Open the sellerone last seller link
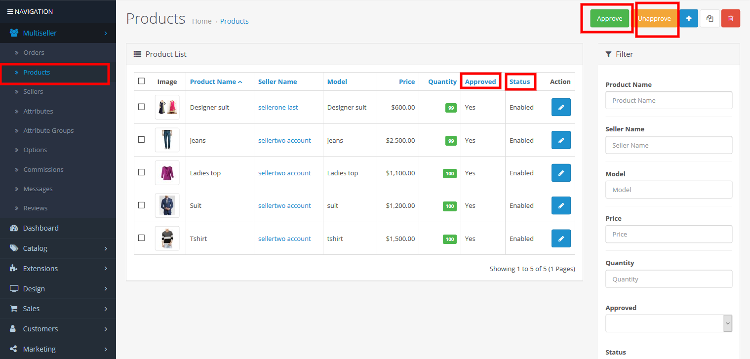 278,107
